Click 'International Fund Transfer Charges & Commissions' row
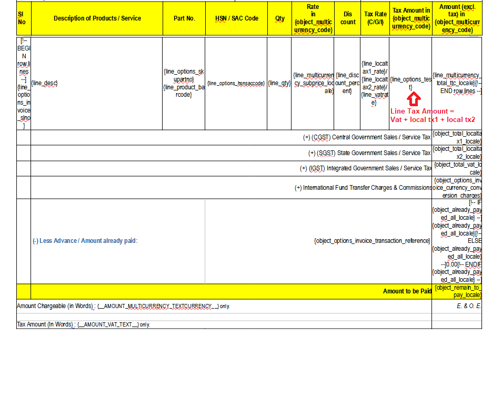The image size is (502, 408). 362,188
